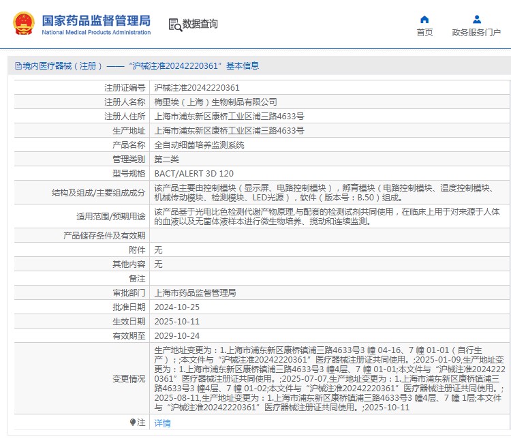Click 国家药品监督管理局 site name
This screenshot has height=441, width=511.
(96, 20)
